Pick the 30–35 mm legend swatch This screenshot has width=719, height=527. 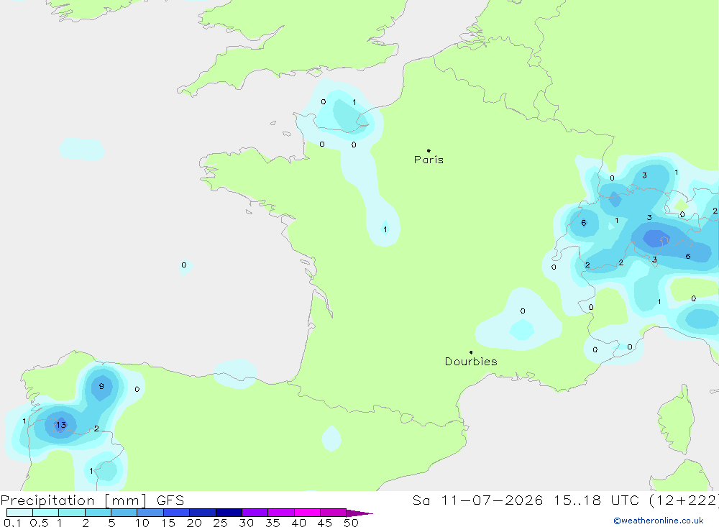pyautogui.click(x=255, y=513)
